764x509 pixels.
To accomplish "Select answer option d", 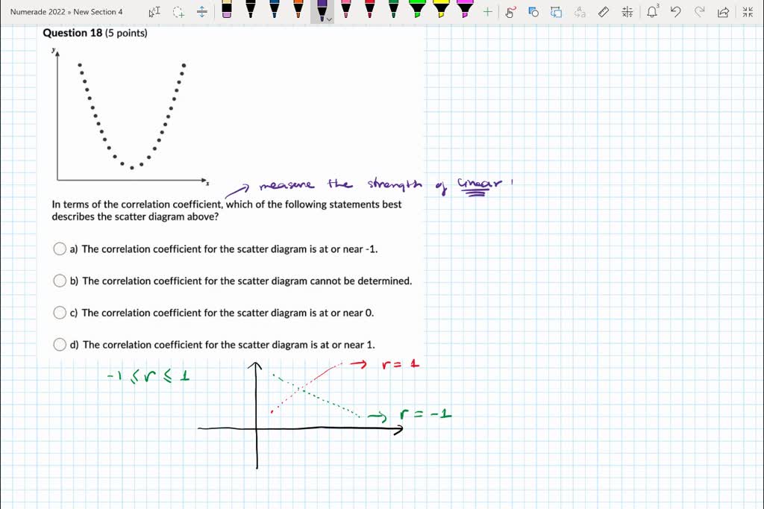I will coord(60,345).
